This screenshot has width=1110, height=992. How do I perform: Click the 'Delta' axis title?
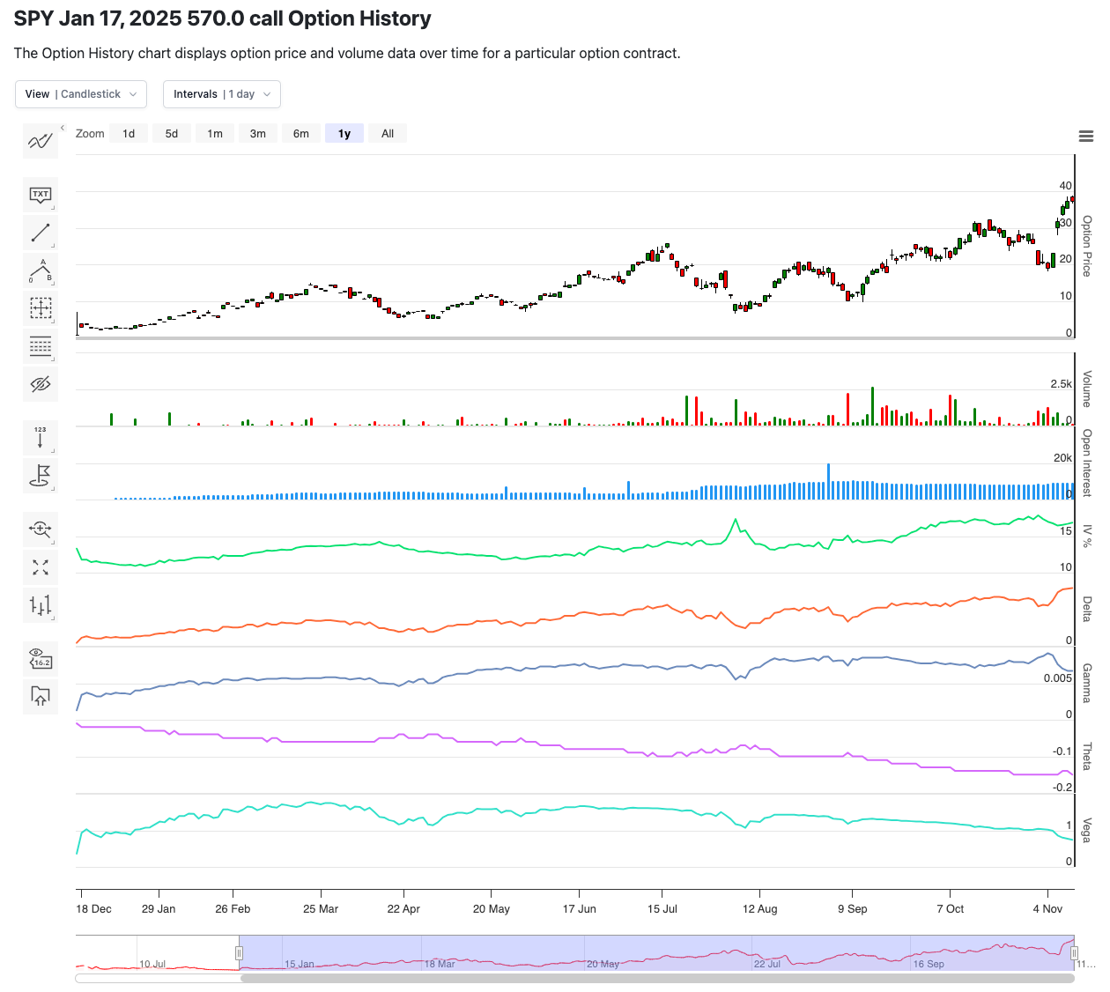[1087, 609]
